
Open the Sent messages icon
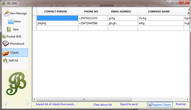pos(9,29)
